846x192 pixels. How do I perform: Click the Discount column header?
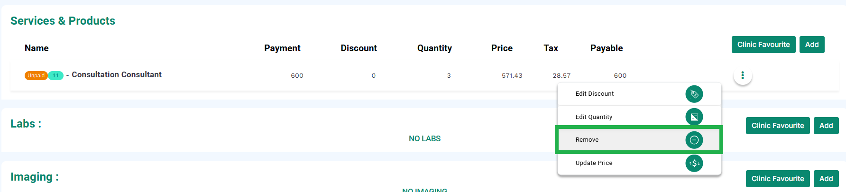359,48
